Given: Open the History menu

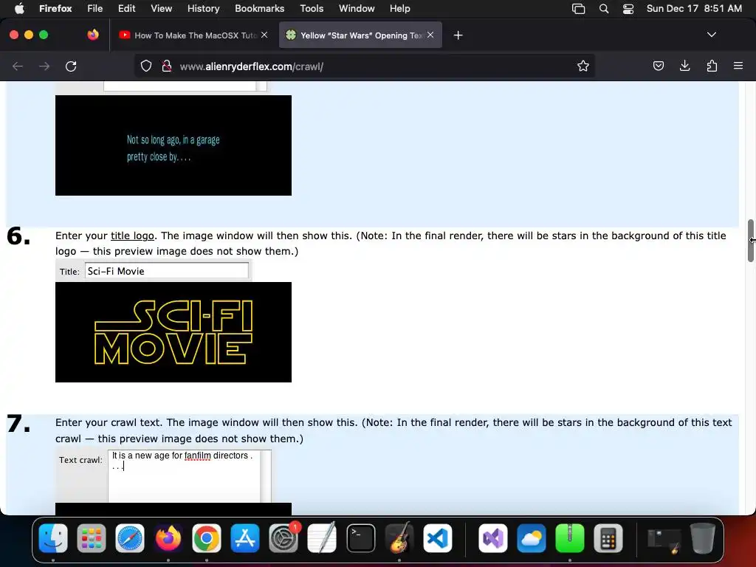Looking at the screenshot, I should coord(204,8).
